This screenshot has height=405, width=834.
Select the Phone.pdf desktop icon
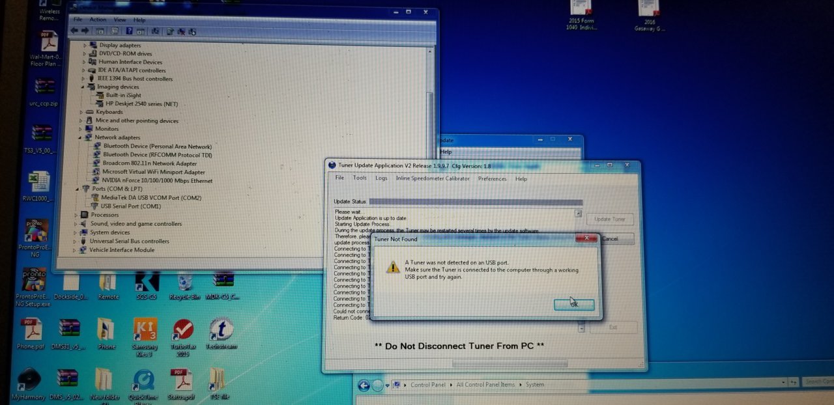click(x=31, y=333)
